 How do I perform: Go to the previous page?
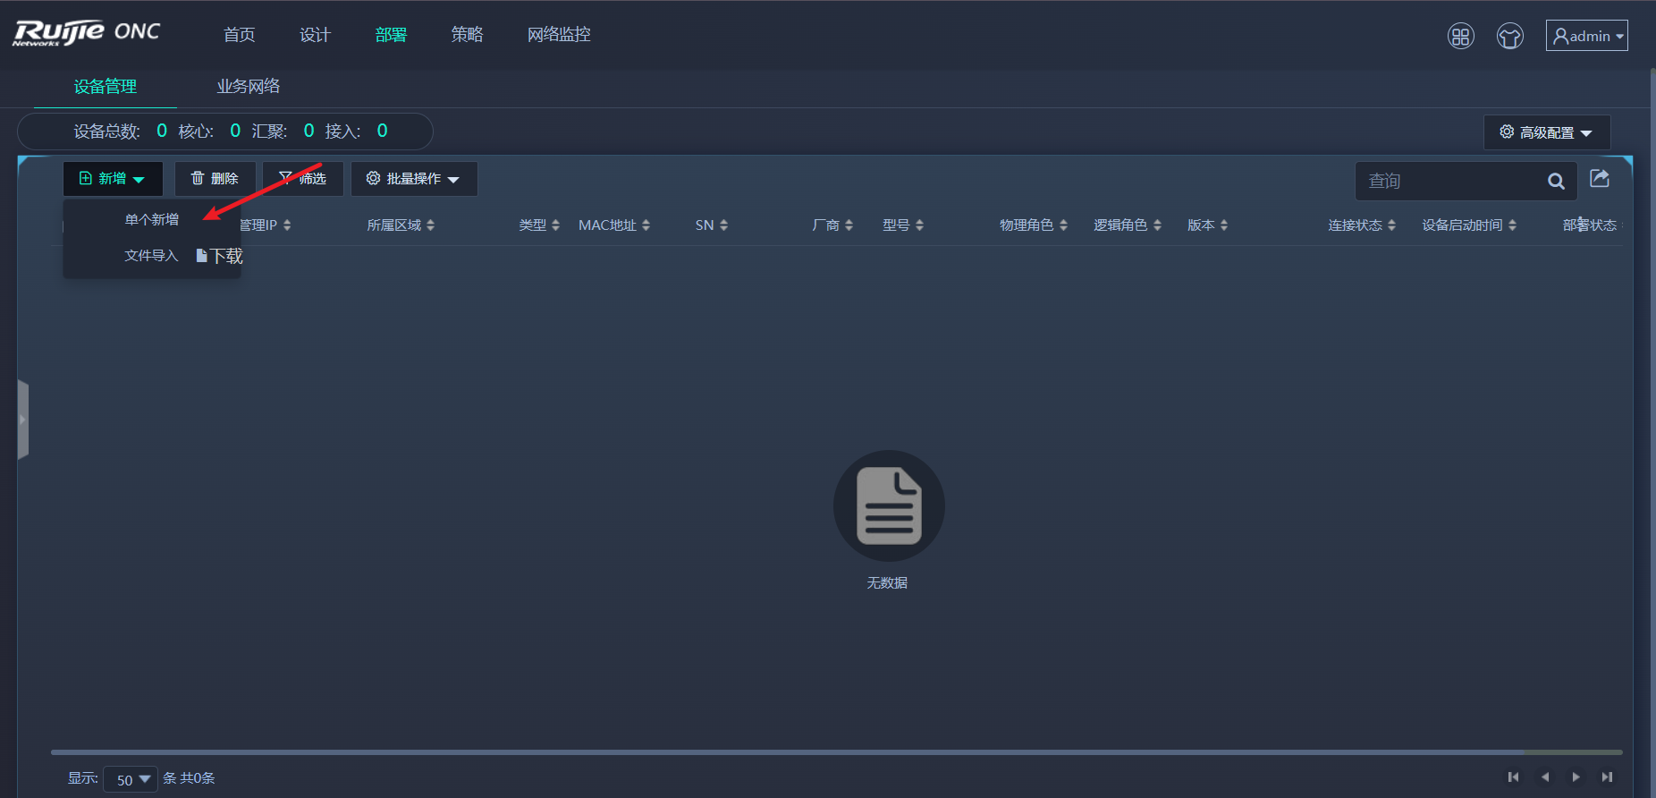(1544, 777)
